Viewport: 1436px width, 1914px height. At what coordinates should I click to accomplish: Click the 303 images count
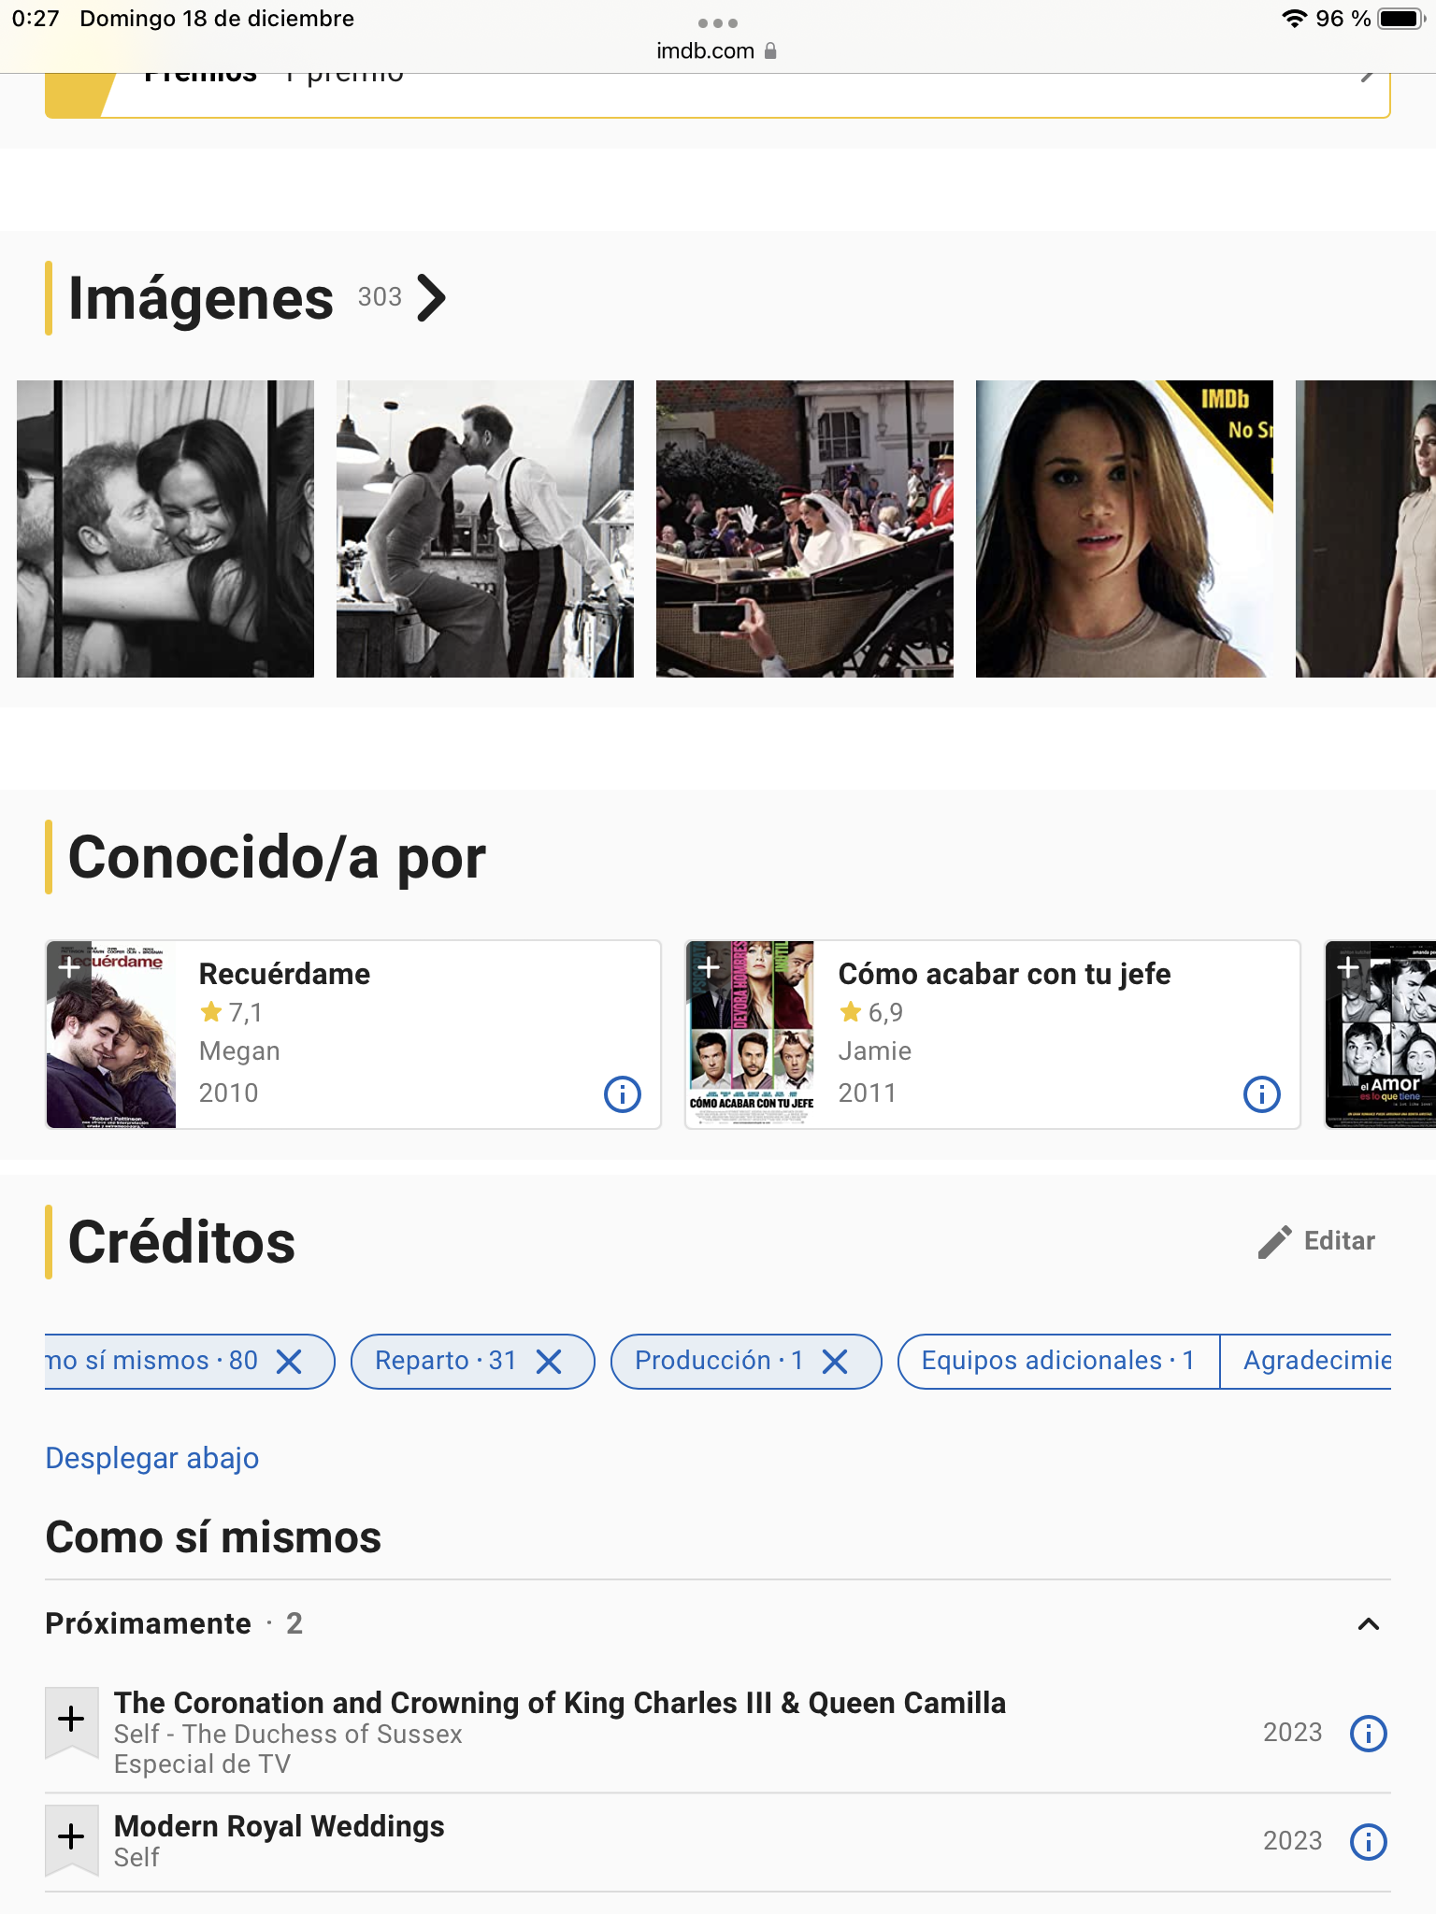coord(380,297)
